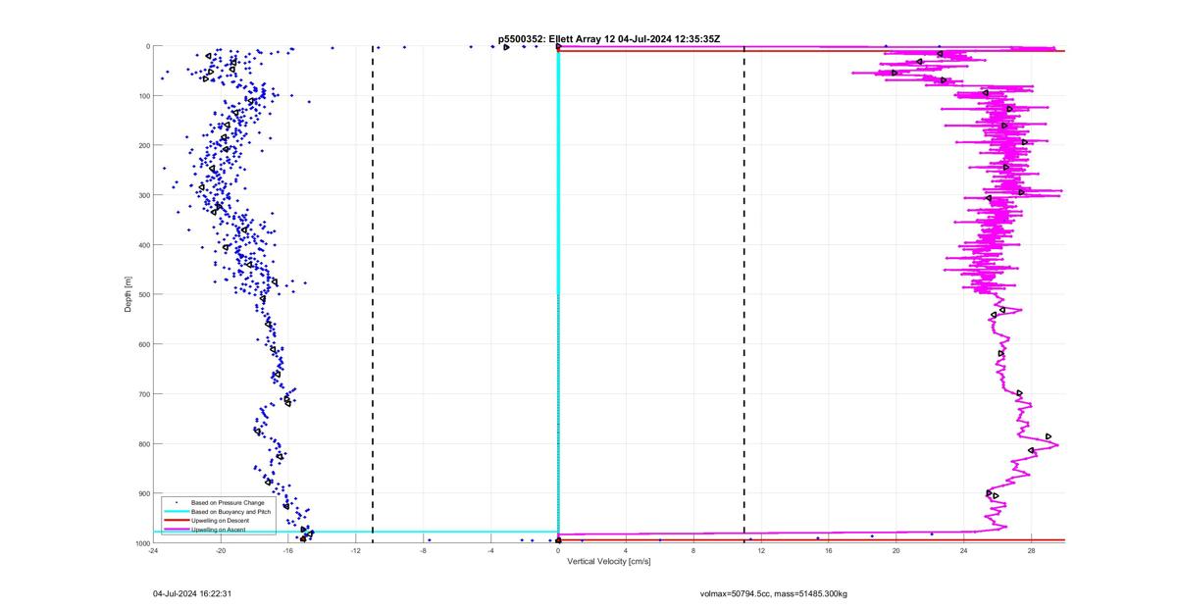The height and width of the screenshot is (610, 1177).
Task: Click depth axis tick label 600
Action: (x=144, y=344)
